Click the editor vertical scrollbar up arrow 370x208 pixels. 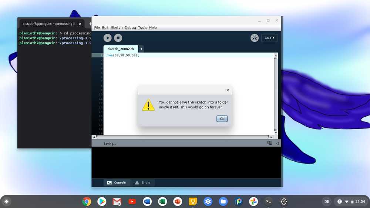click(x=275, y=56)
